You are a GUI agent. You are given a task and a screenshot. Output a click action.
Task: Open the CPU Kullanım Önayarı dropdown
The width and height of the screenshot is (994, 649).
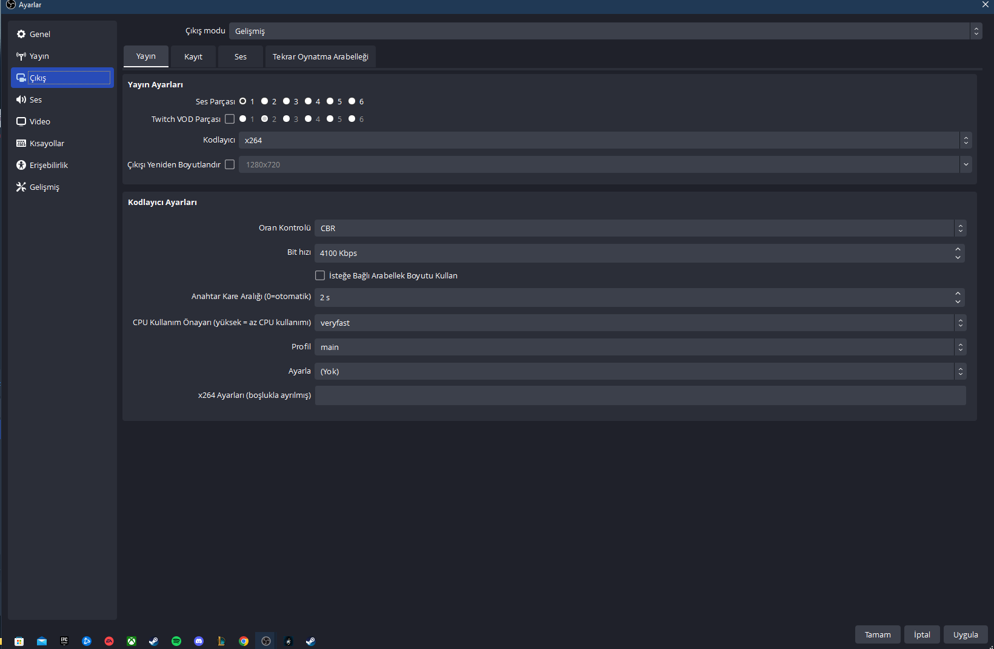(x=641, y=323)
